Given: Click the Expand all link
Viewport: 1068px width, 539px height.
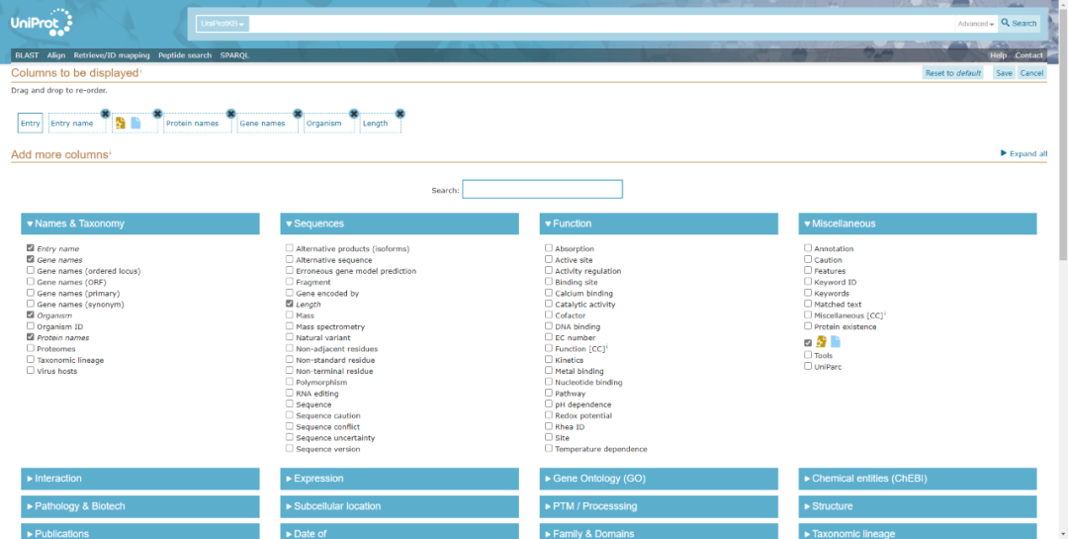Looking at the screenshot, I should [x=1023, y=154].
